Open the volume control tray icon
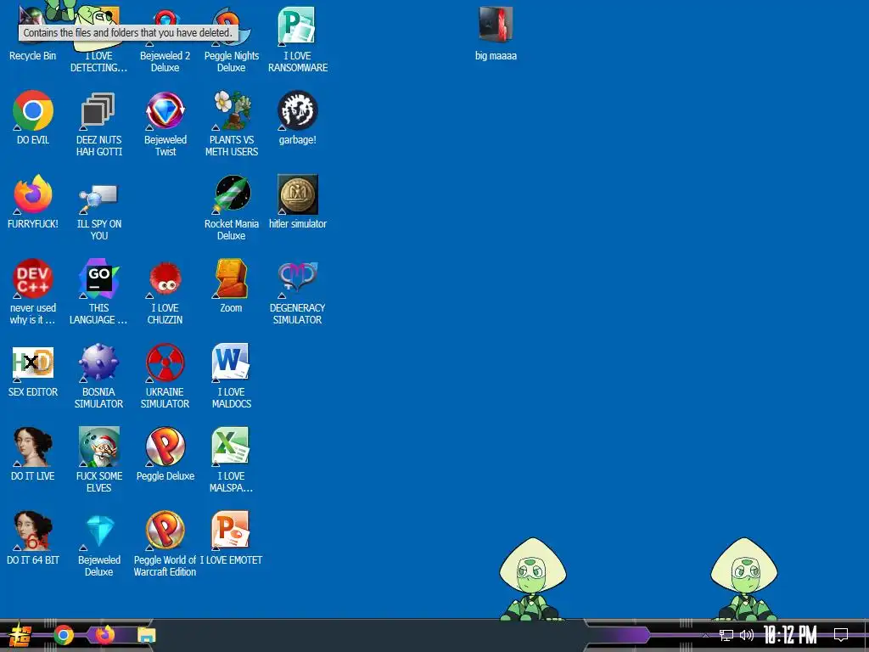The image size is (869, 652). [x=747, y=635]
